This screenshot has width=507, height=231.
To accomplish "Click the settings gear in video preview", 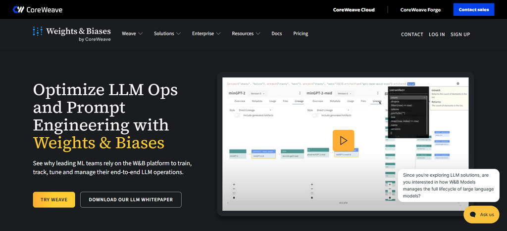I will point(458,83).
